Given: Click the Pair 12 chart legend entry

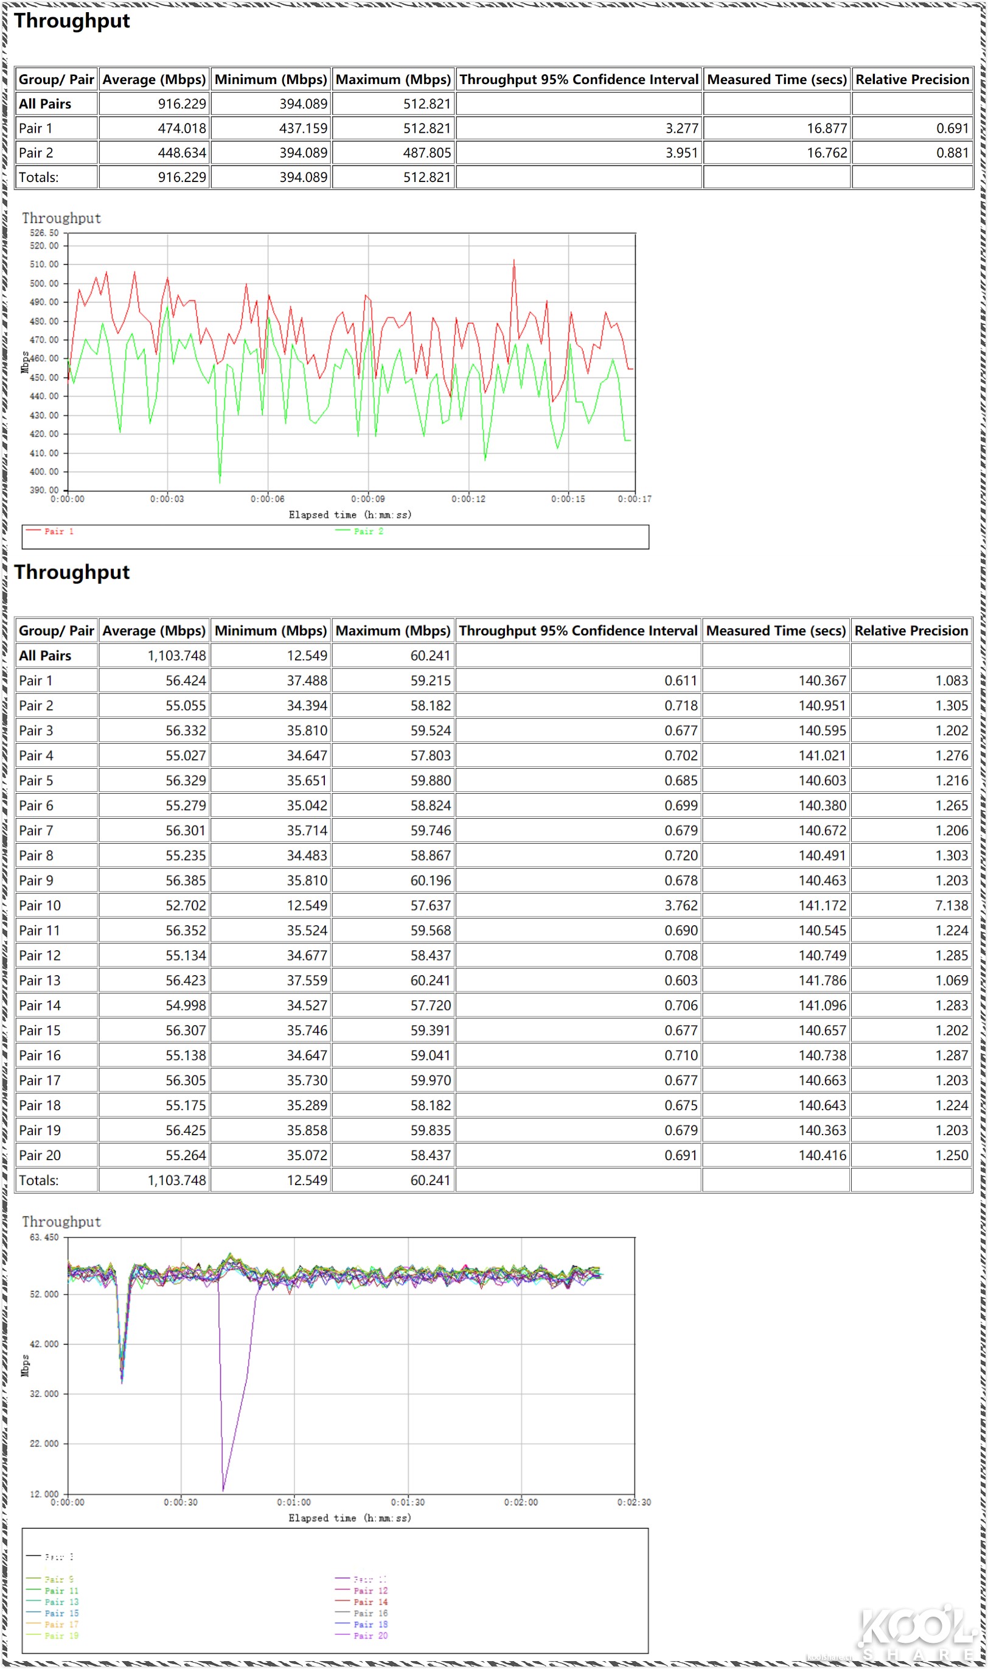Looking at the screenshot, I should [361, 1591].
